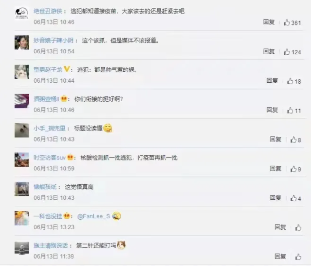Like 型男赵子龙's comment with 18 likes

click(x=290, y=81)
